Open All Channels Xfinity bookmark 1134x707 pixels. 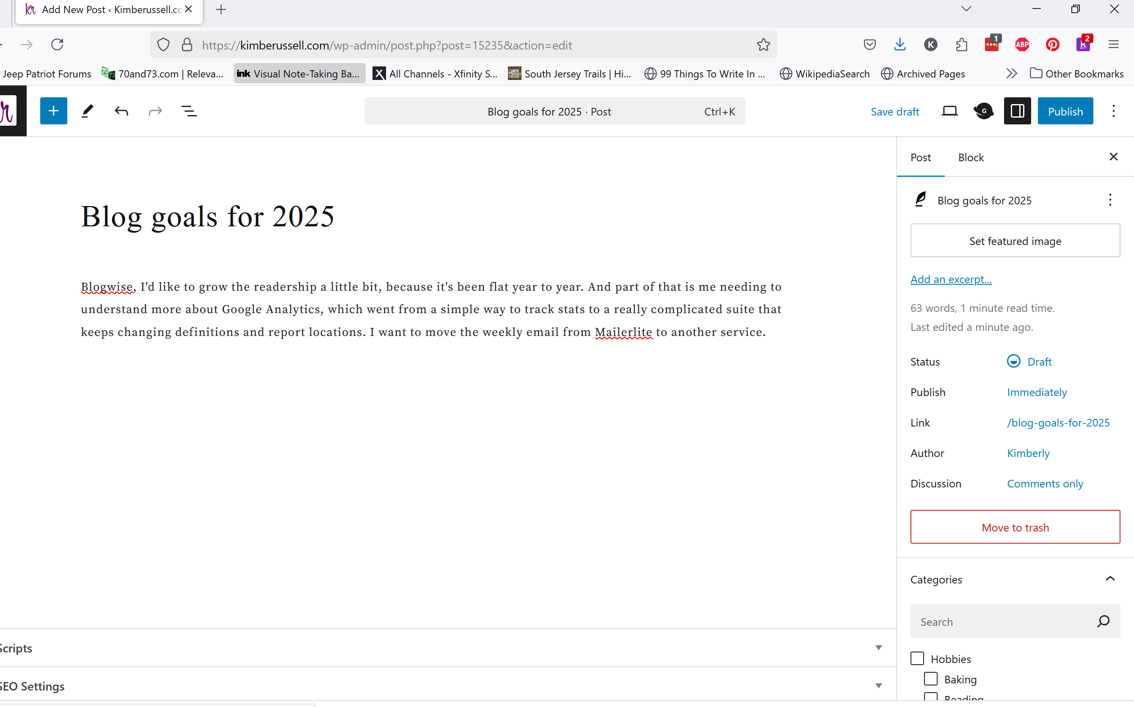[435, 74]
